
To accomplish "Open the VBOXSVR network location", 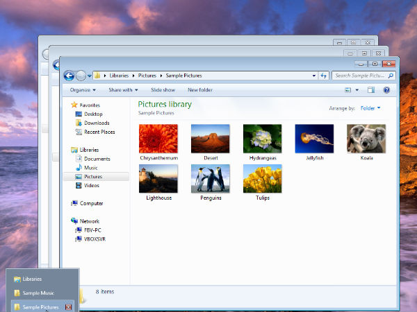I will tap(95, 238).
